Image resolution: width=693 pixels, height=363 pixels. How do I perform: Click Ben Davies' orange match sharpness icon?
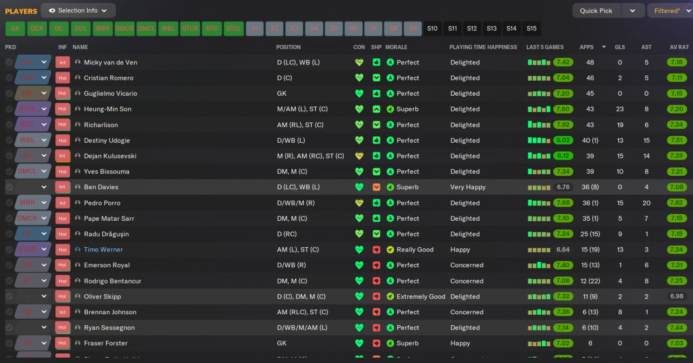pos(376,187)
